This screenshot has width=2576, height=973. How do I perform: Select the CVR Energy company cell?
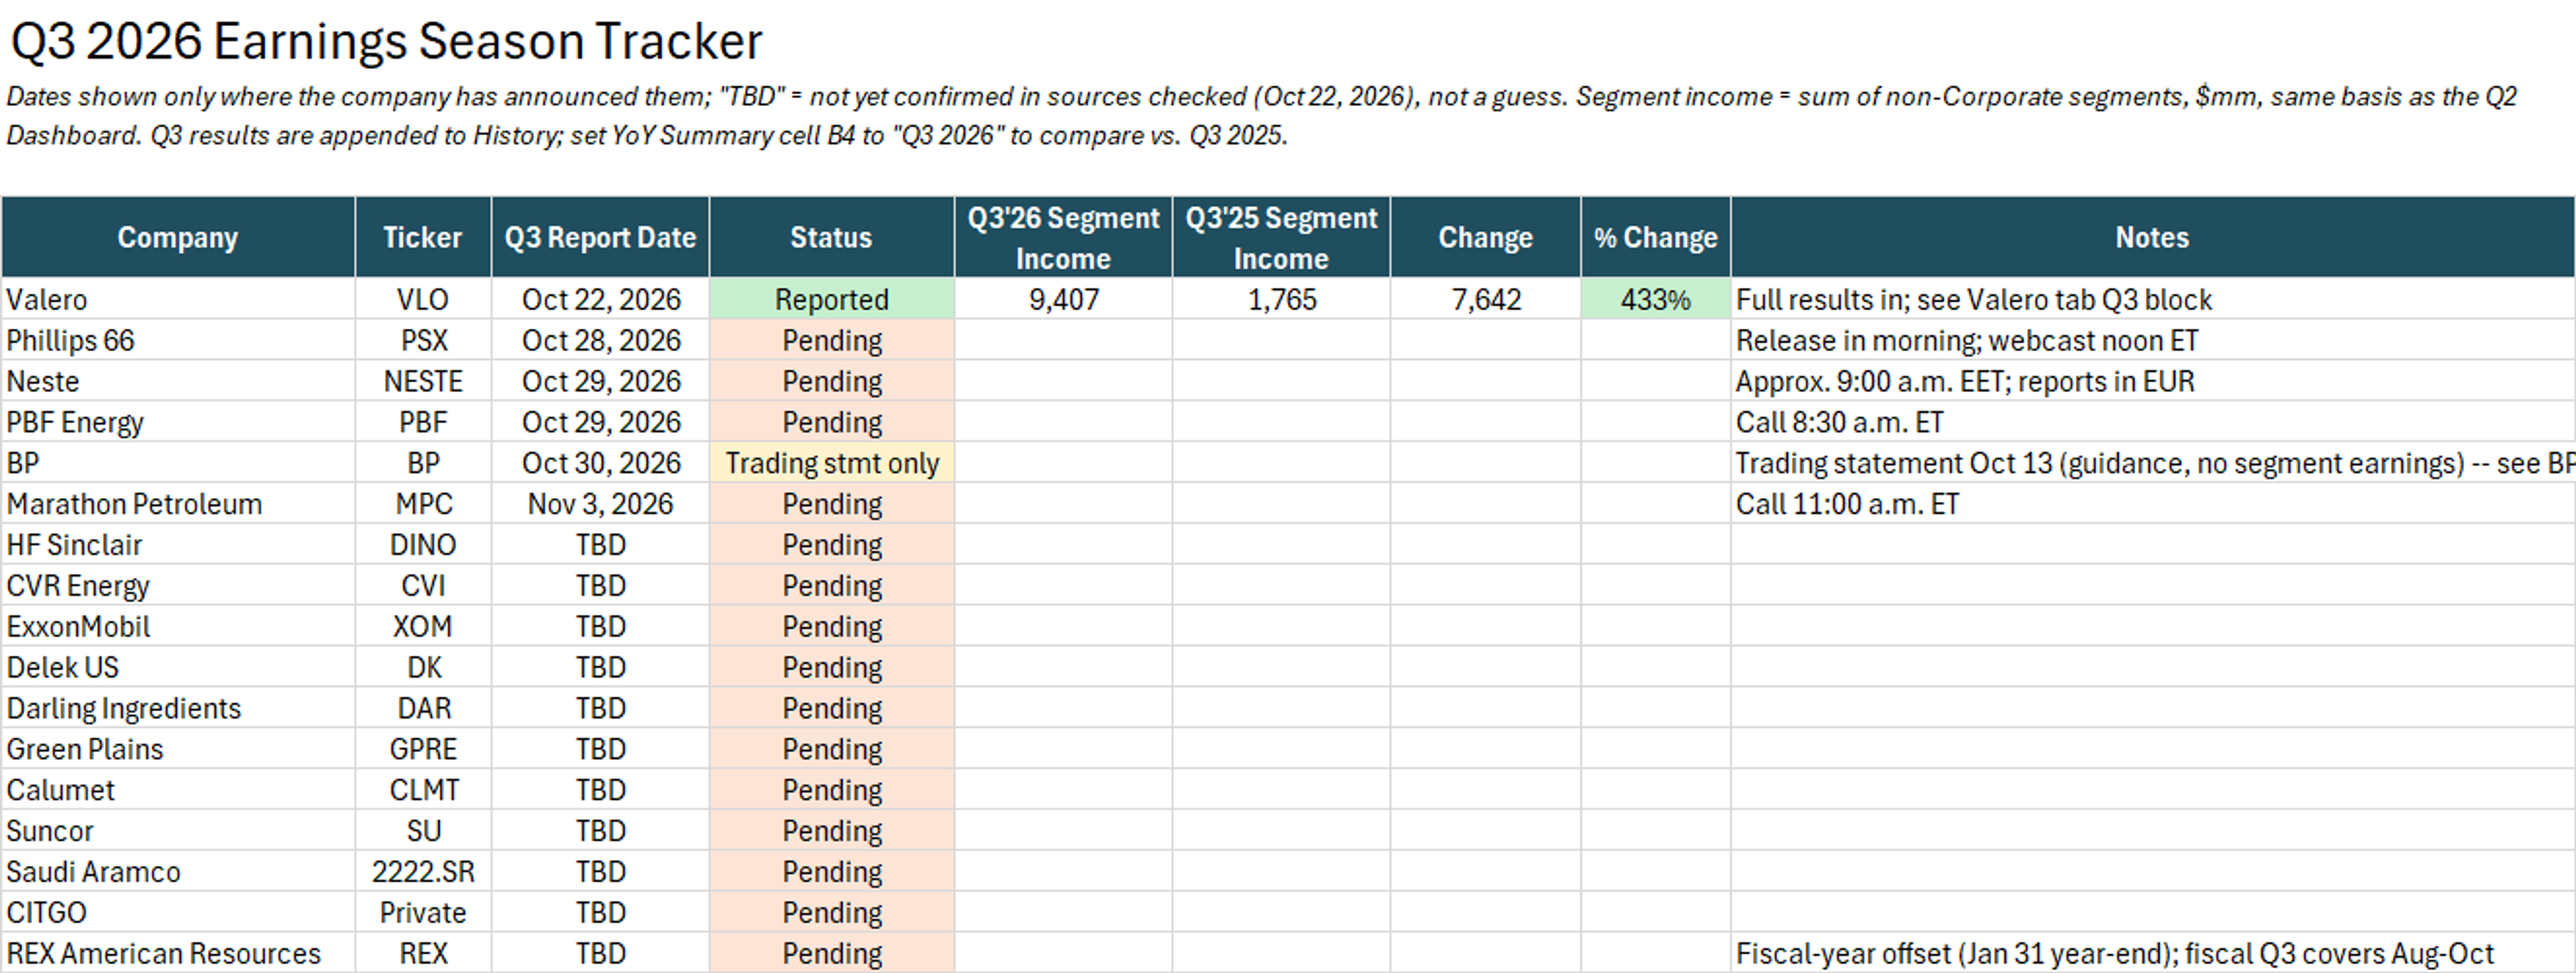click(x=178, y=586)
